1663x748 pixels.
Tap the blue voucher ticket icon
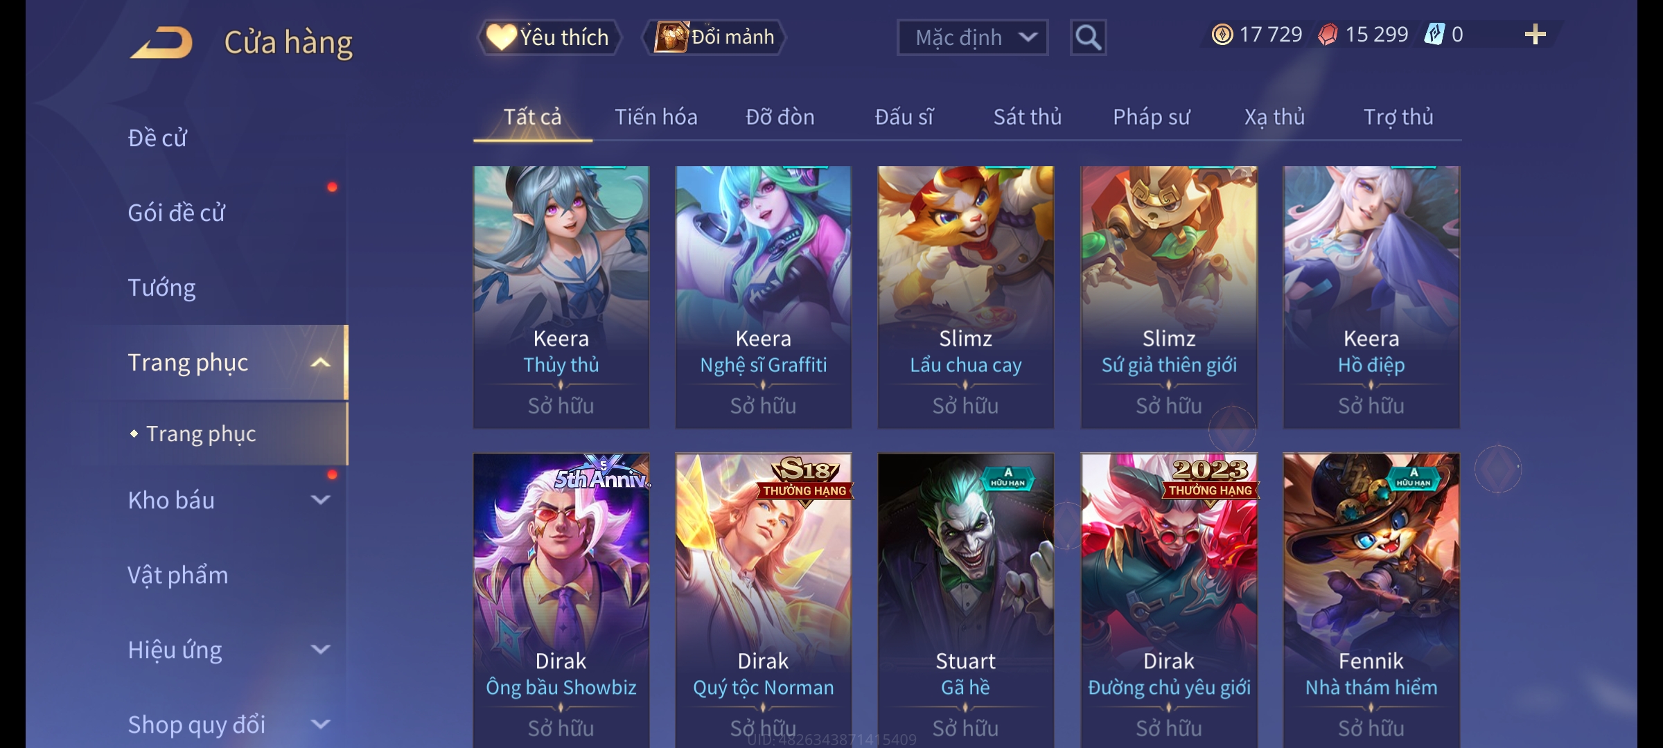[1434, 35]
